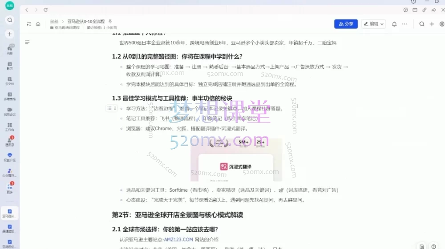Open Cloud Docs (云文档) in the sidebar
This screenshot has height=249, width=445.
[10, 81]
